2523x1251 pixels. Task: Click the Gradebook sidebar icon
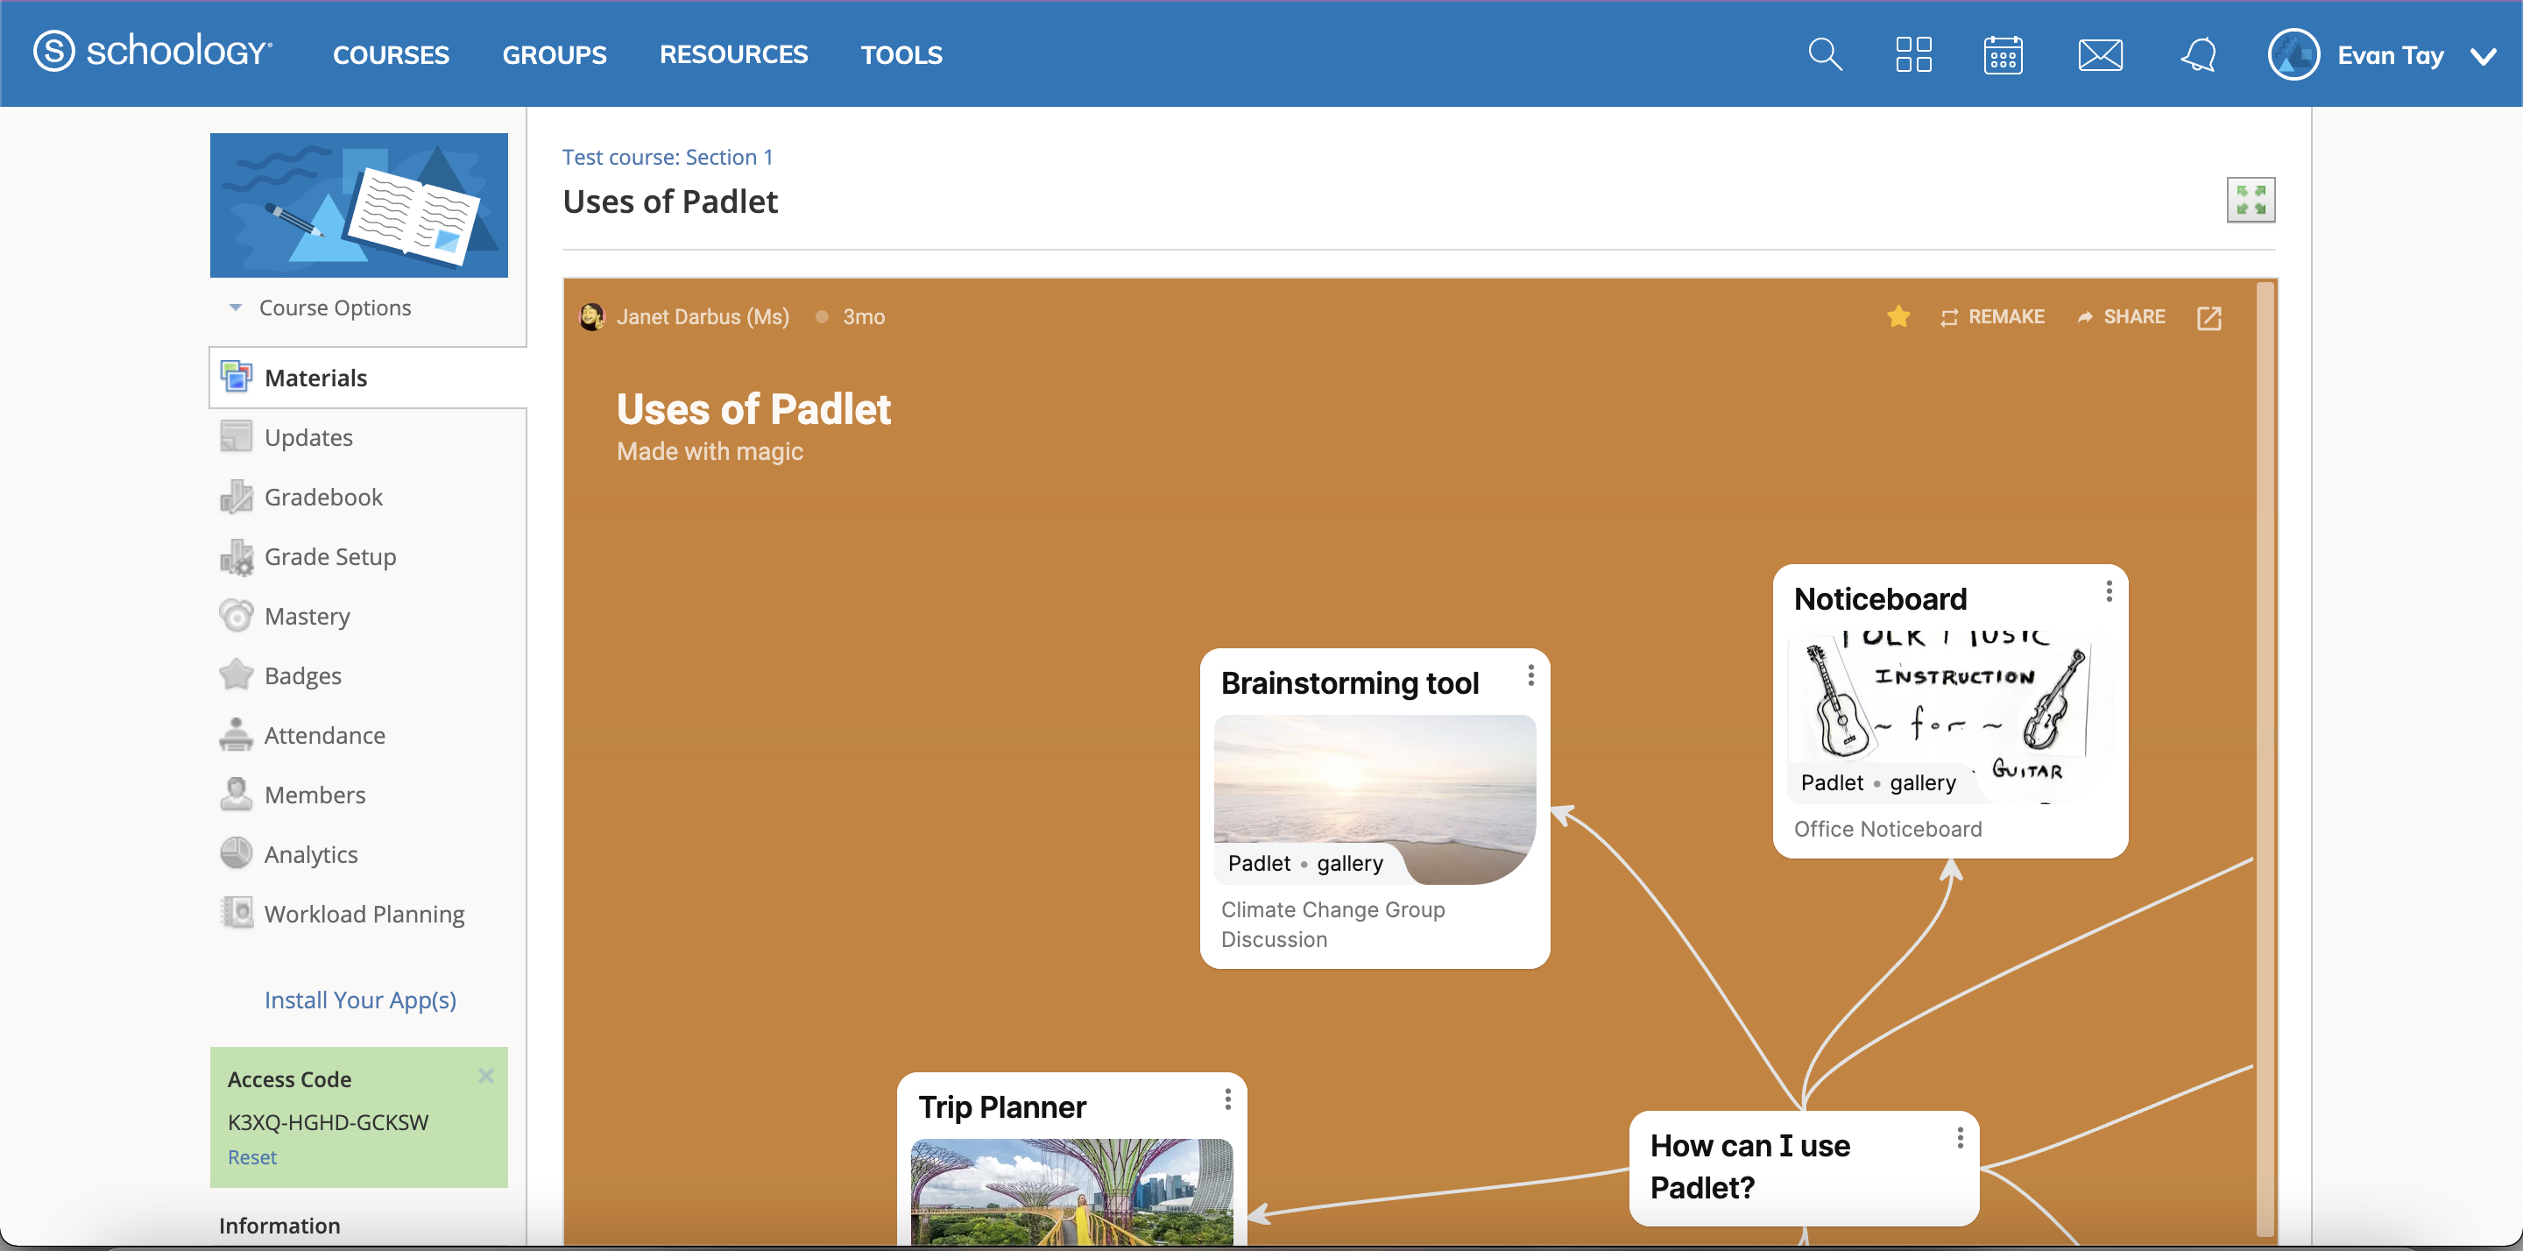tap(236, 497)
